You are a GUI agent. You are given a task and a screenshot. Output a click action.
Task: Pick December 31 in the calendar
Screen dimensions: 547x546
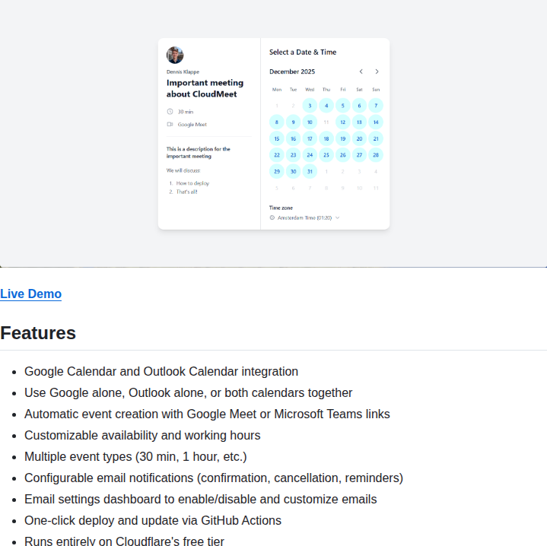pos(310,172)
